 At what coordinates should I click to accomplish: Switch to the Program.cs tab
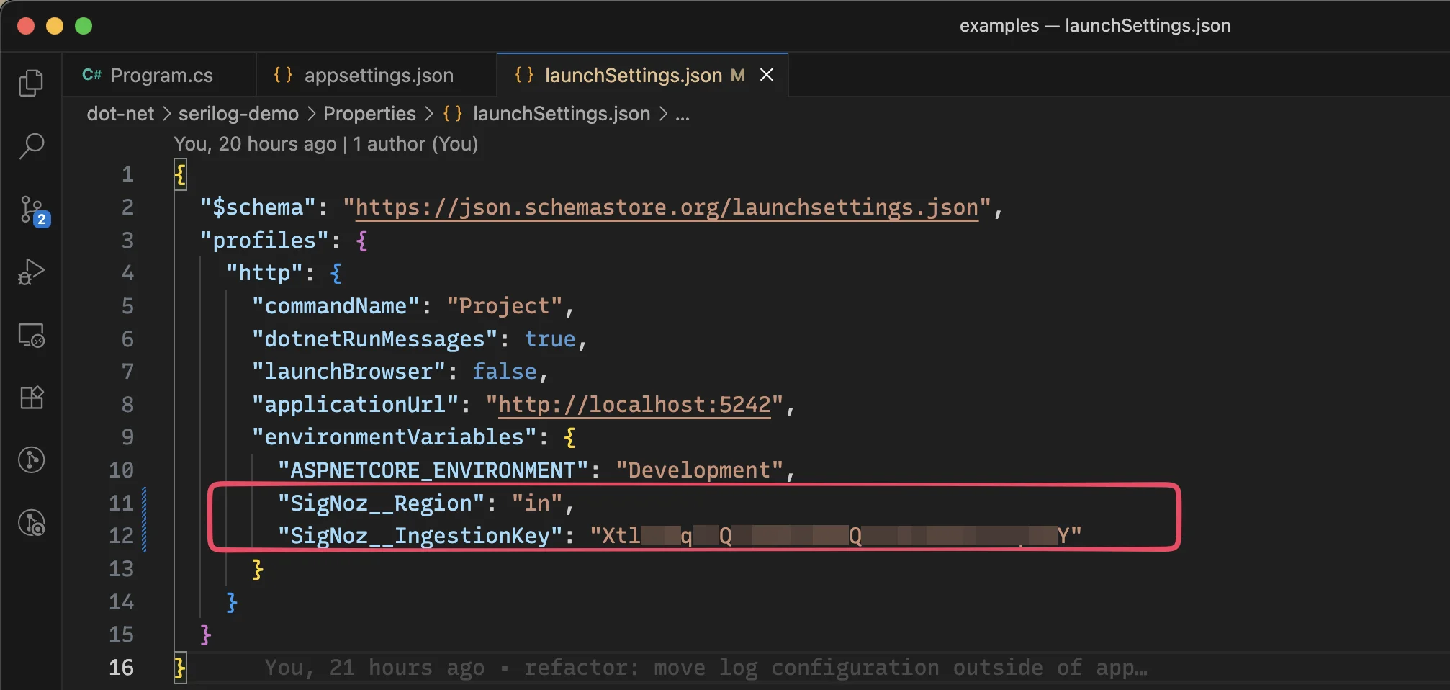(161, 76)
